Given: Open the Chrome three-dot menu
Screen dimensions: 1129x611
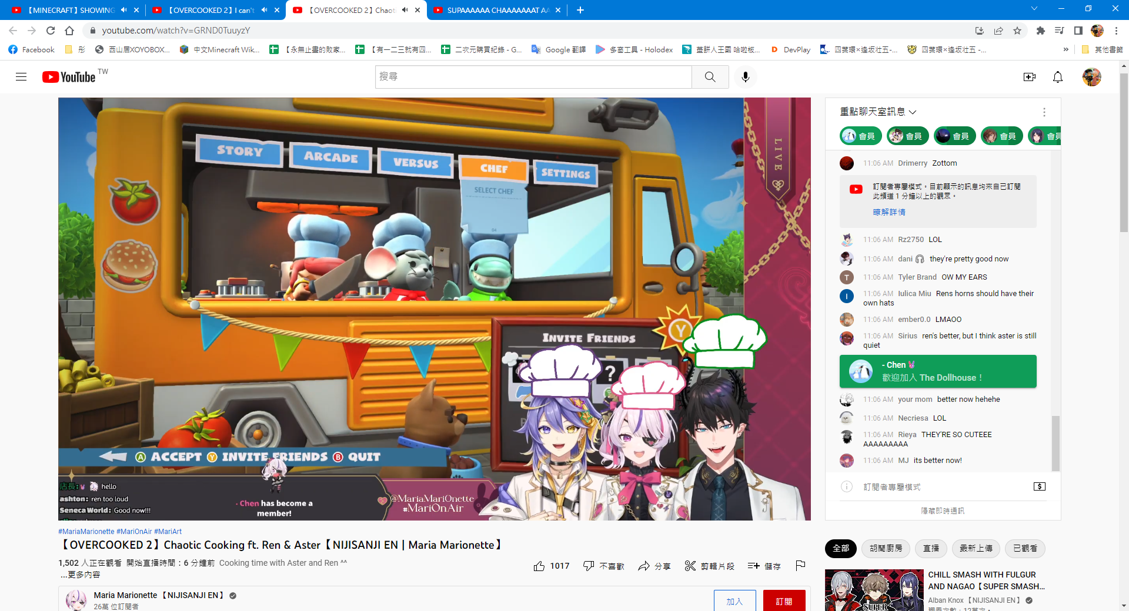Looking at the screenshot, I should coord(1116,31).
